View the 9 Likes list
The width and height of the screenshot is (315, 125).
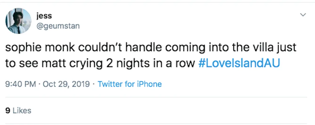pos(18,111)
